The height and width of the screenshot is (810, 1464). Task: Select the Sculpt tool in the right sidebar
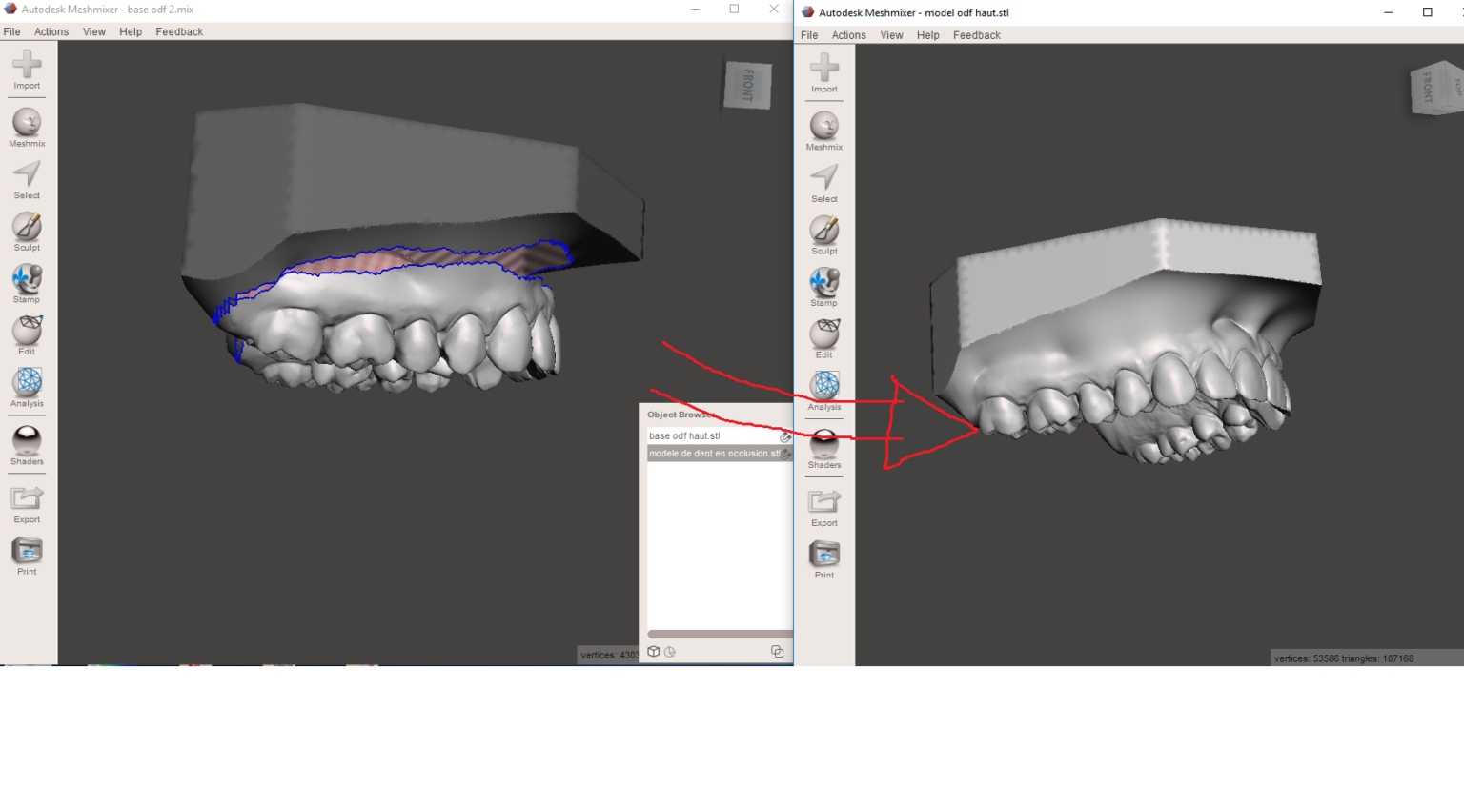(x=823, y=233)
